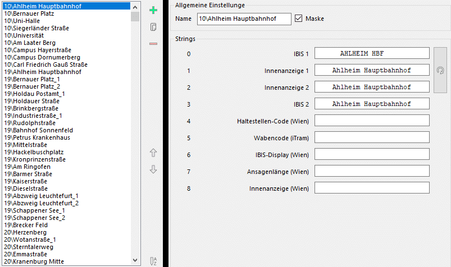
Task: Toggle the Maske checkbox
Action: (299, 19)
